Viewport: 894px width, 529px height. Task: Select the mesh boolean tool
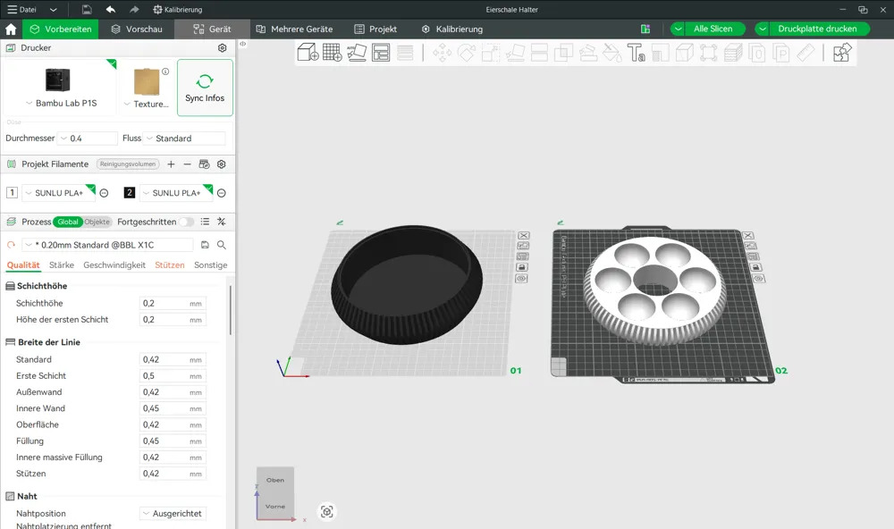pos(563,53)
